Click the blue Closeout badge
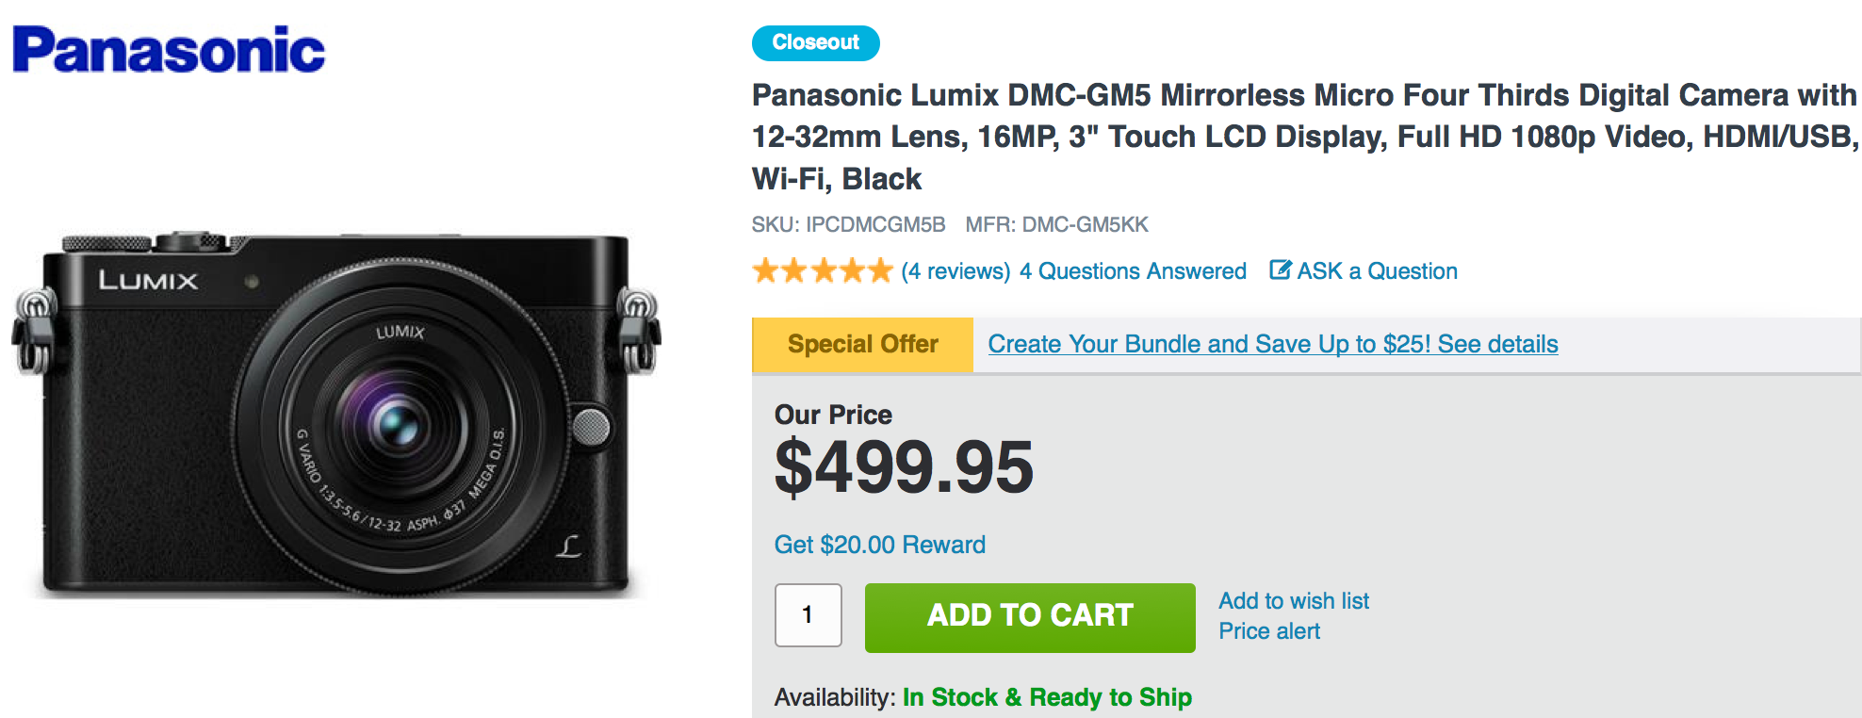The height and width of the screenshot is (718, 1862). [815, 43]
